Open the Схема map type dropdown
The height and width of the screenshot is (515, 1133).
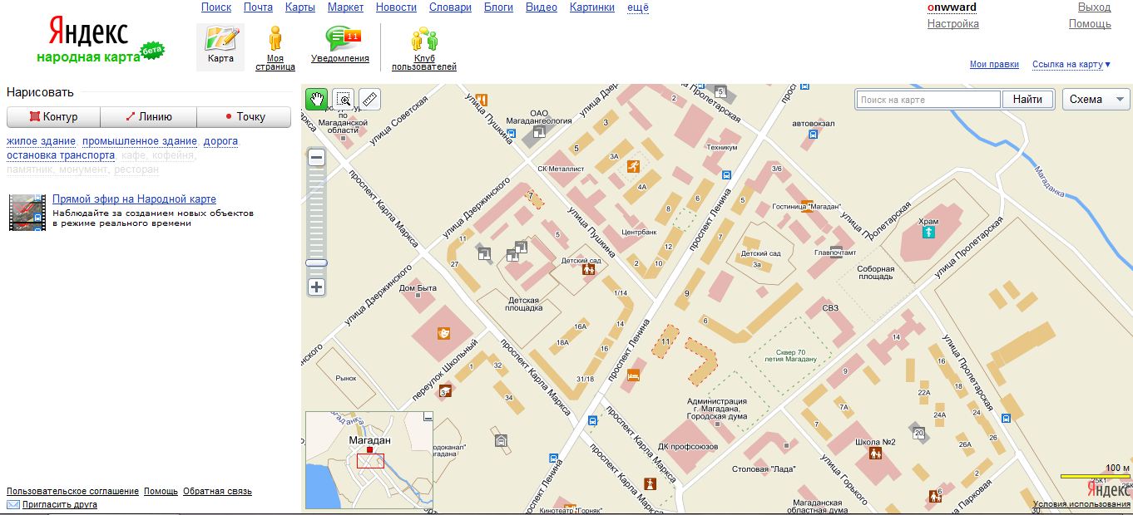tap(1096, 100)
